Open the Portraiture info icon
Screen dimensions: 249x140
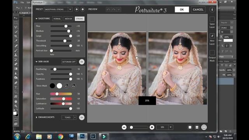tap(212, 9)
